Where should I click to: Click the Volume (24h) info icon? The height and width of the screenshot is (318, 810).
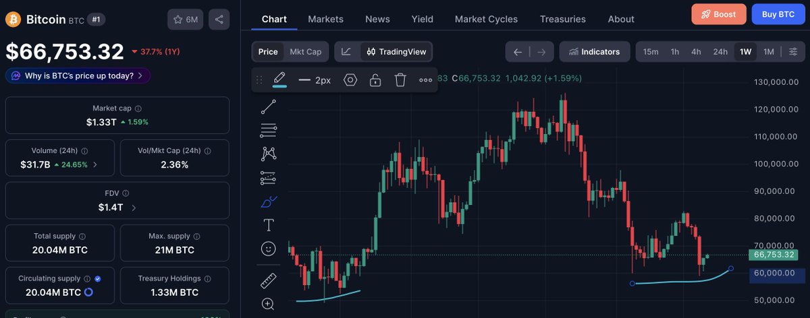pos(84,151)
